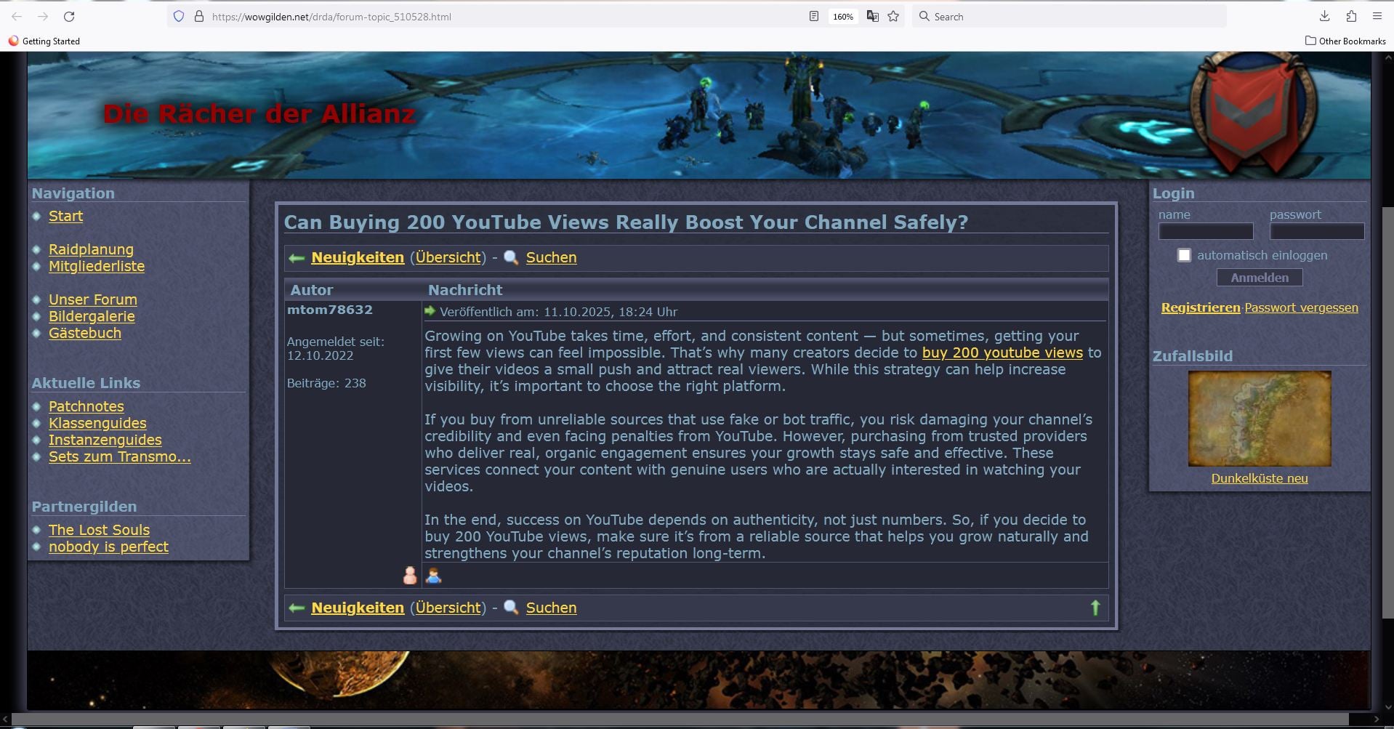This screenshot has width=1394, height=729.
Task: Send a private message using the blue figure icon
Action: click(x=433, y=575)
